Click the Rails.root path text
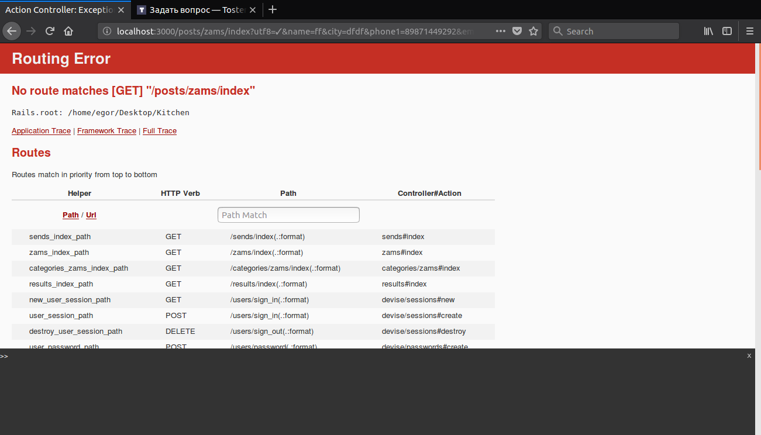This screenshot has width=761, height=435. pos(101,112)
